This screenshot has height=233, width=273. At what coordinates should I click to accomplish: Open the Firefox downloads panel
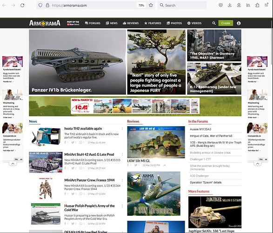click(x=230, y=5)
